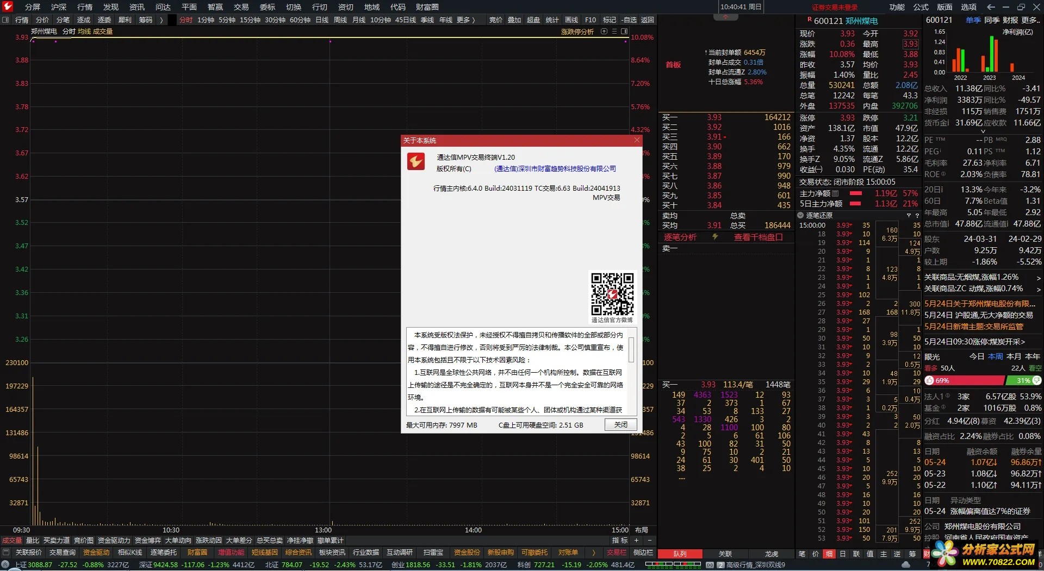
Task: Expand 更多.. in finance panel
Action: pos(1030,20)
